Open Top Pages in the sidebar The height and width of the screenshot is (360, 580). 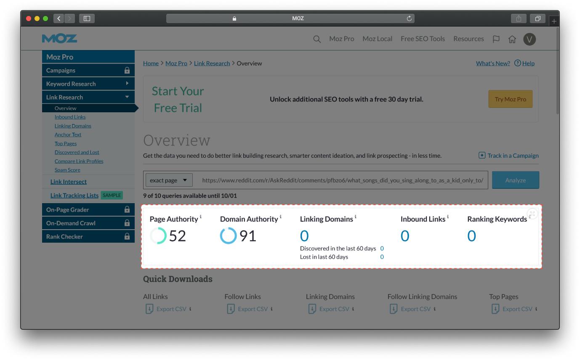(66, 143)
